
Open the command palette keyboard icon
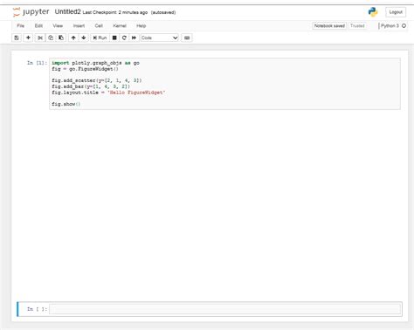(187, 38)
